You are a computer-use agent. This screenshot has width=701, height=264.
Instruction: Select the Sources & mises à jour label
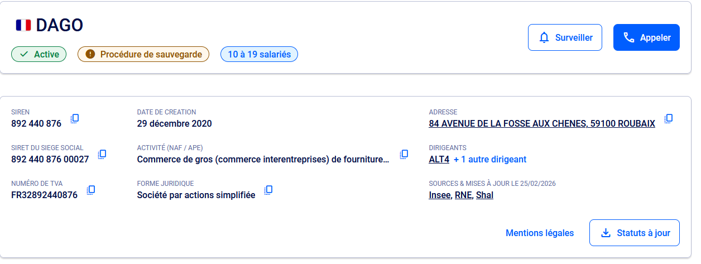click(x=492, y=184)
